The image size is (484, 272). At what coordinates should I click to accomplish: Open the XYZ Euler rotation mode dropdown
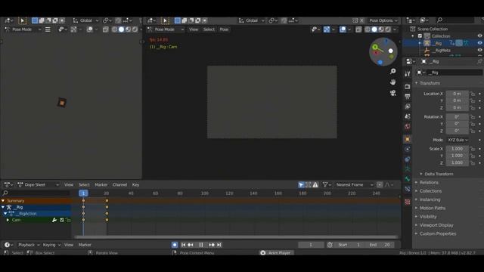pos(458,140)
